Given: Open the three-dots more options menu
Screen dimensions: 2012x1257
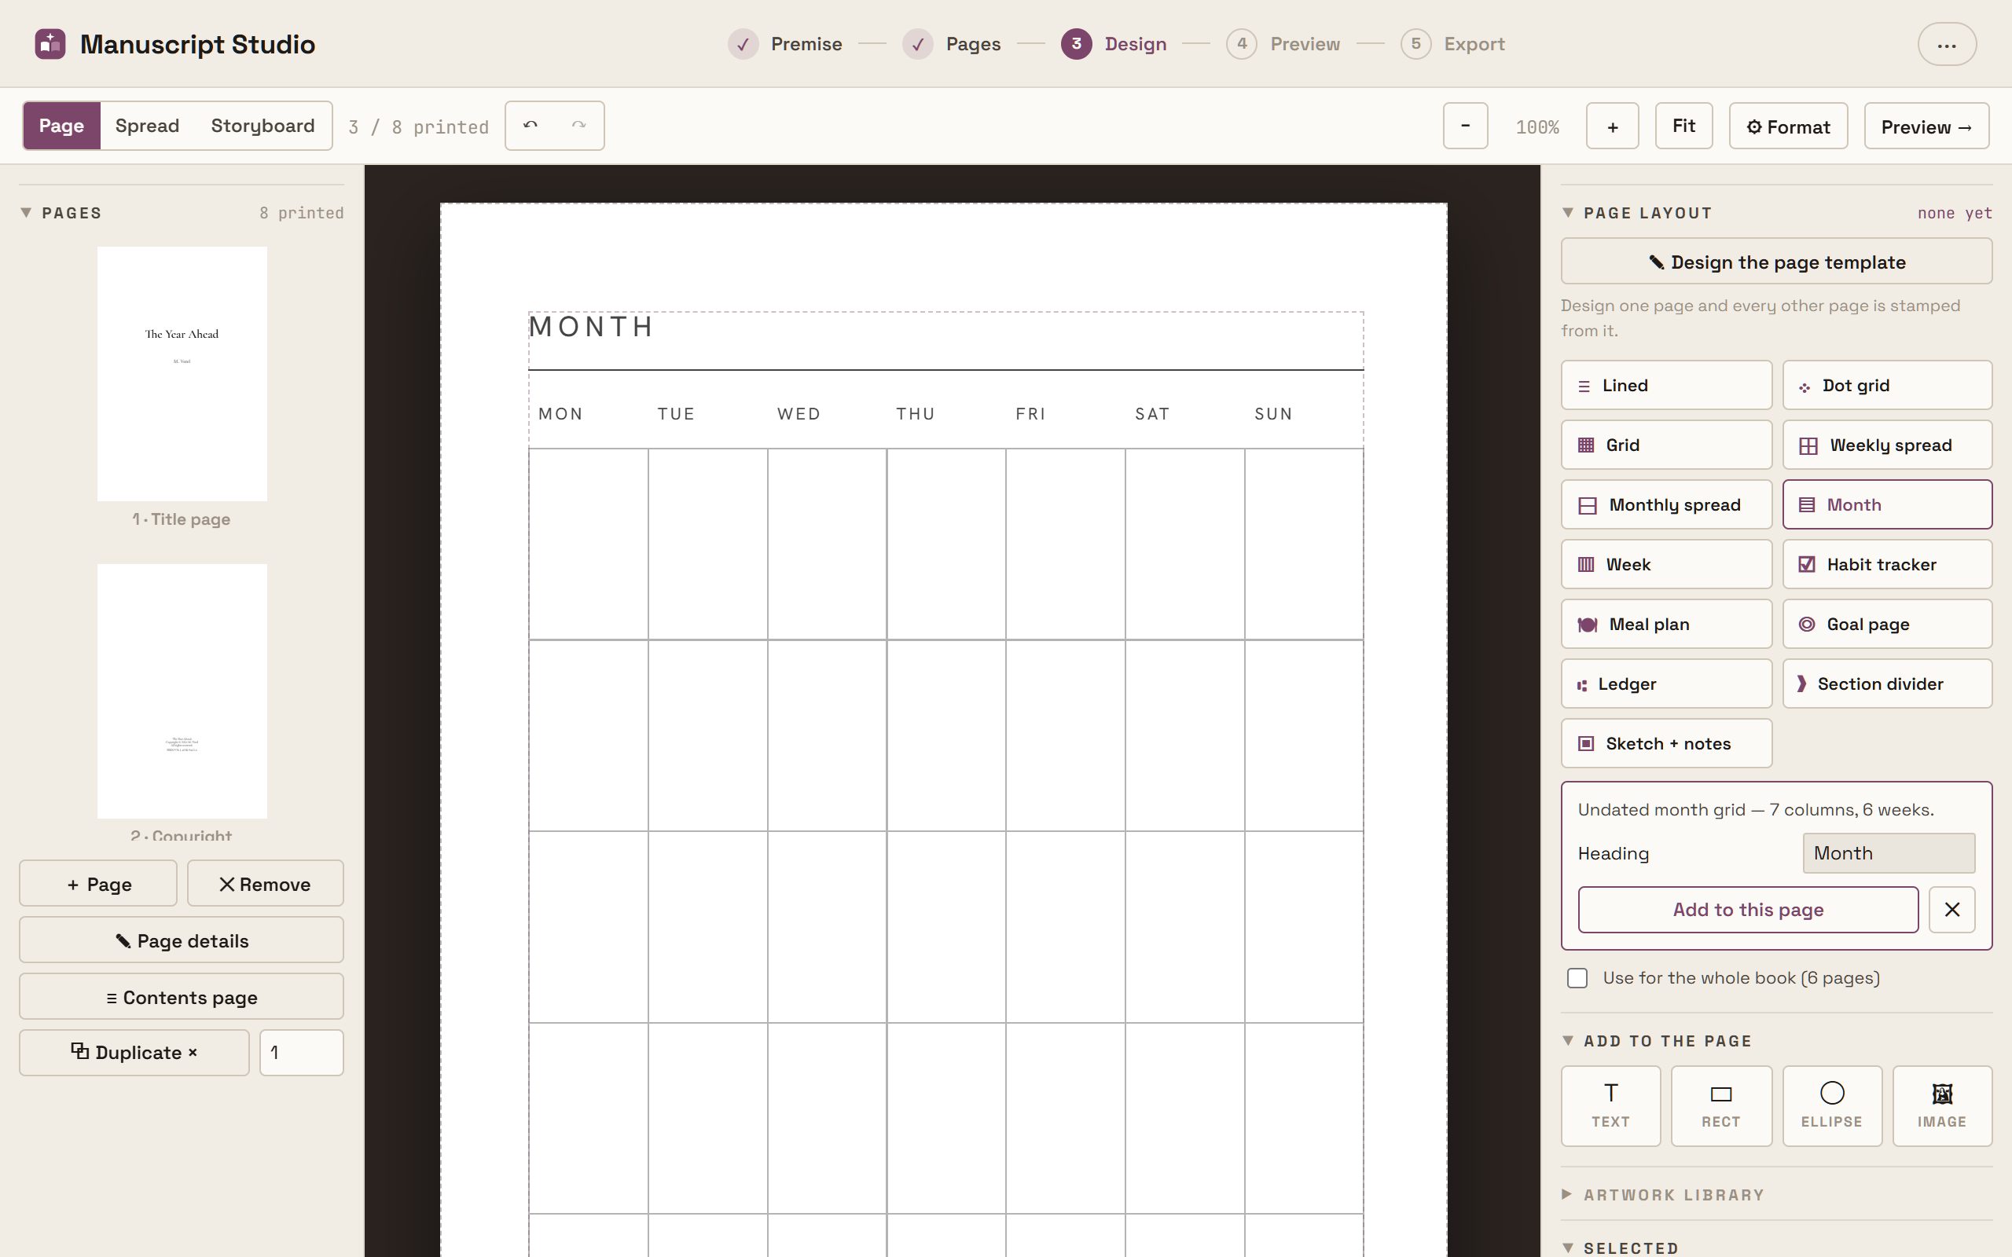Looking at the screenshot, I should point(1946,44).
